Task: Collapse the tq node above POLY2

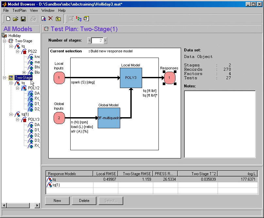Action: pos(11,83)
